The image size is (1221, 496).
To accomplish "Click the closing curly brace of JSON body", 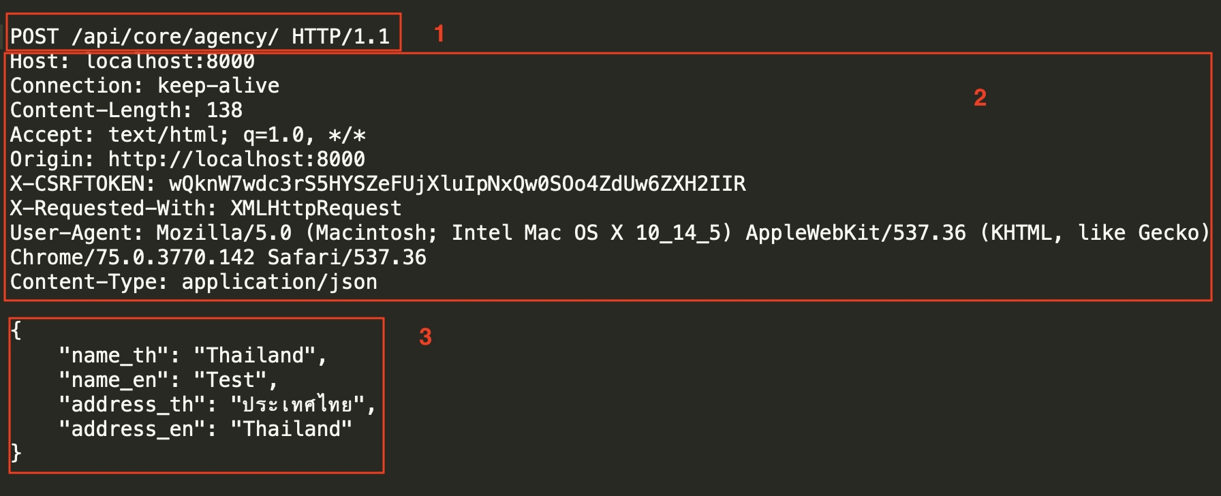I will [x=16, y=452].
